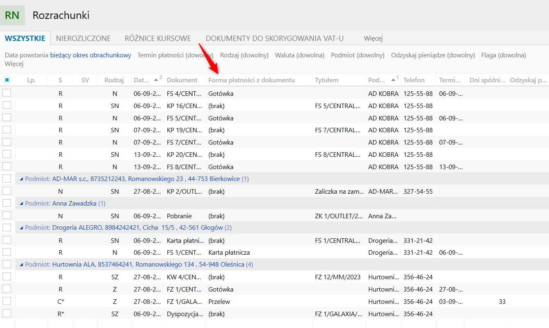Switch to the WSZYSTKIE tab
The width and height of the screenshot is (549, 328).
(x=25, y=38)
